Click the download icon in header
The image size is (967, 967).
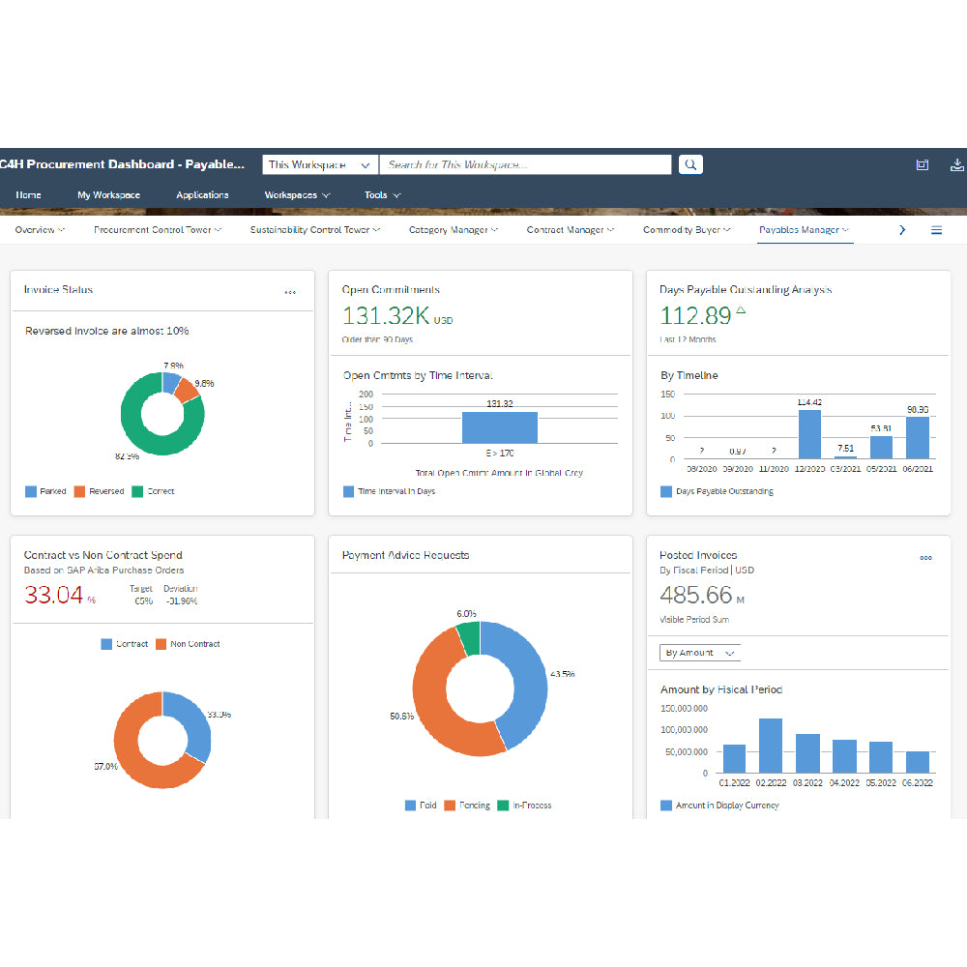[956, 164]
